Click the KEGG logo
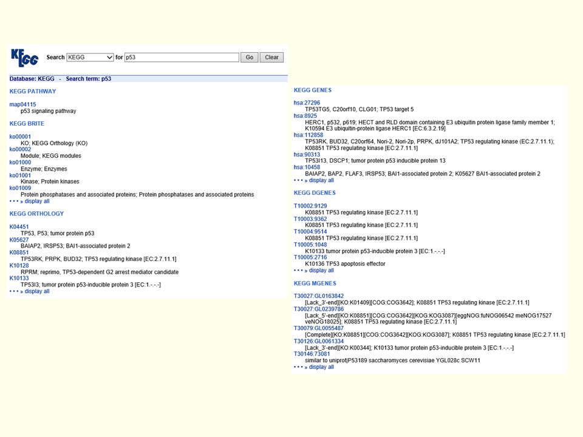Screen dimensions: 583x437 (24, 58)
